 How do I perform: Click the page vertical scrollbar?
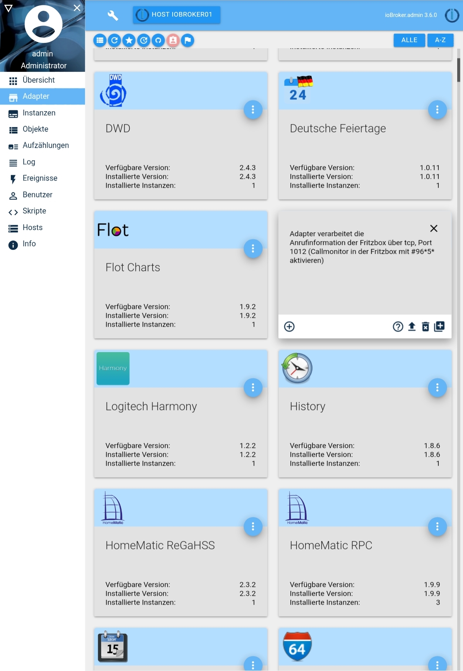[x=458, y=70]
